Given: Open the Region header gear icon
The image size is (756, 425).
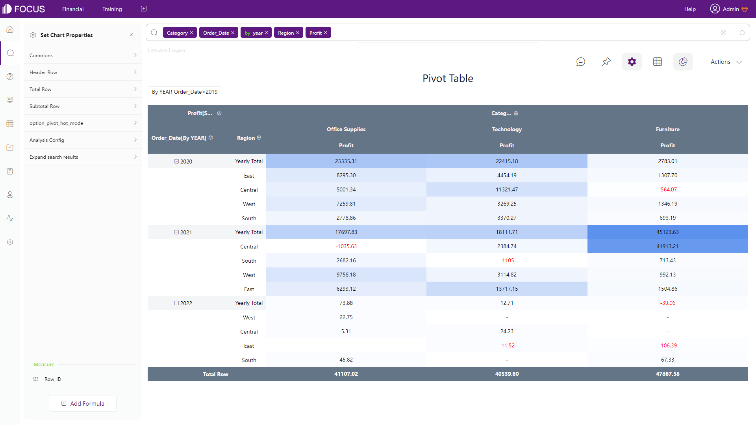Looking at the screenshot, I should click(x=259, y=137).
